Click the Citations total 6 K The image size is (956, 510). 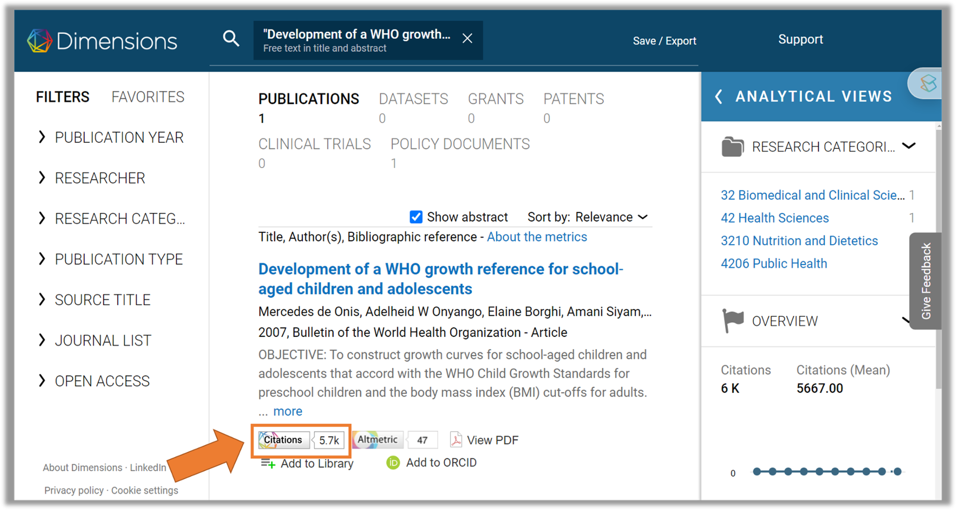730,388
